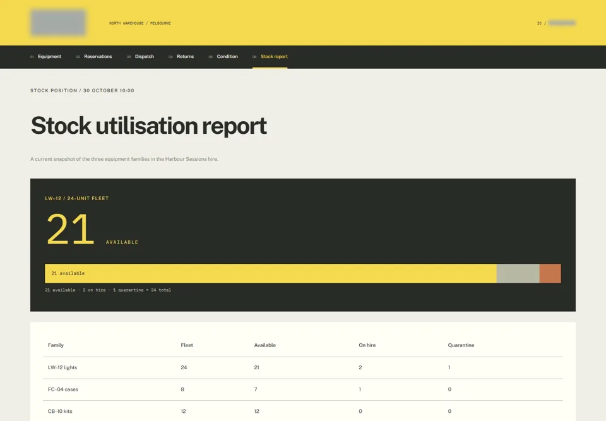
Task: Click the Quarantine column header
Action: point(461,345)
